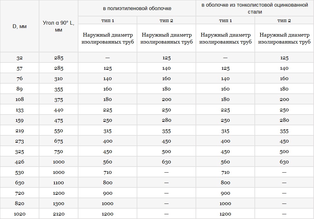Select the D value 325

tap(20, 151)
